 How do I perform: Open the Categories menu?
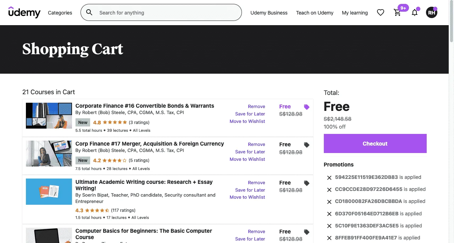tap(60, 13)
